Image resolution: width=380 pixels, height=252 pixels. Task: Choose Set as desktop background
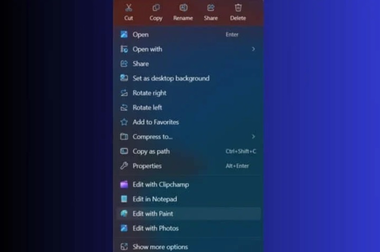point(170,78)
